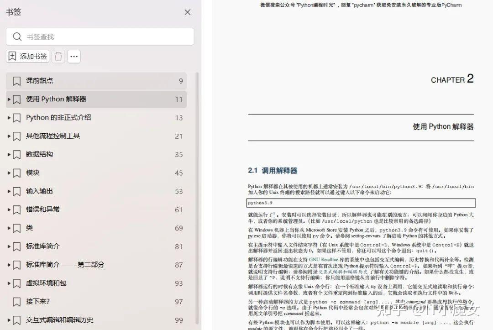Expand the 模块 bookmark entry
Viewport: 493px width, 330px height.
click(8, 173)
